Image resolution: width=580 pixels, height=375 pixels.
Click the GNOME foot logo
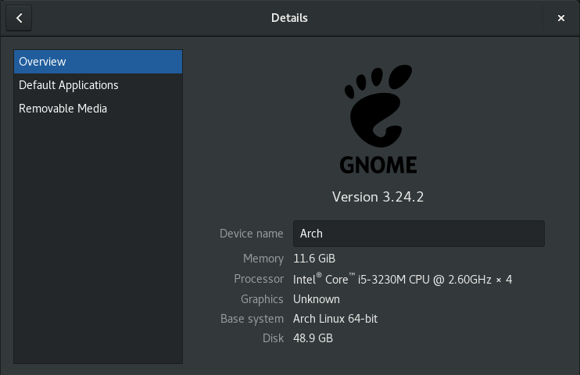coord(378,105)
